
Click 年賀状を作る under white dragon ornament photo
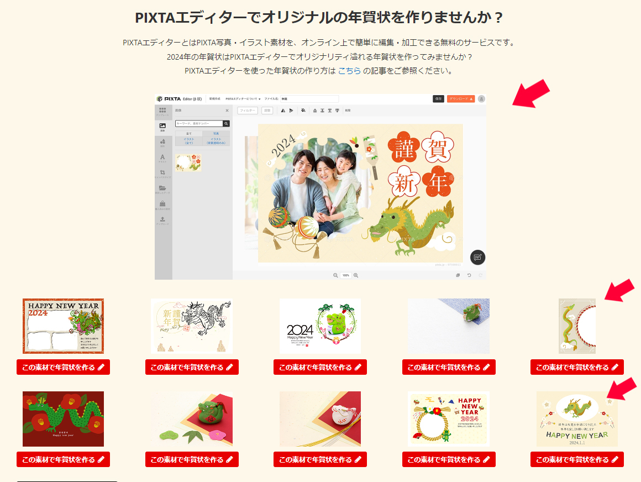pos(320,459)
